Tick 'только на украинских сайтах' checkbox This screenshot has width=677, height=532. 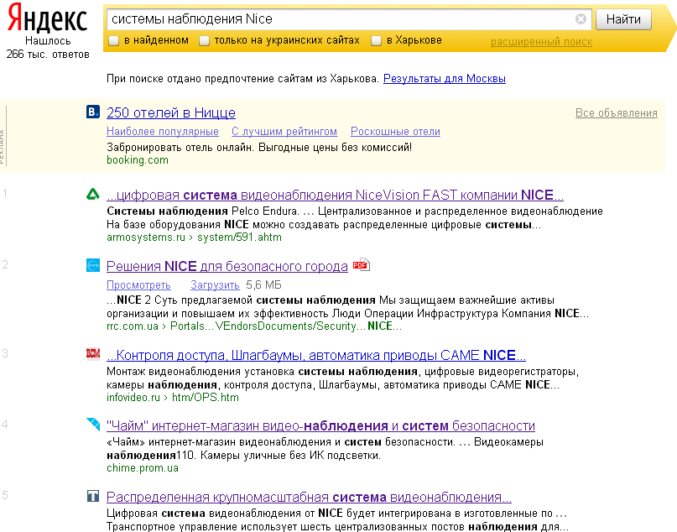click(204, 40)
